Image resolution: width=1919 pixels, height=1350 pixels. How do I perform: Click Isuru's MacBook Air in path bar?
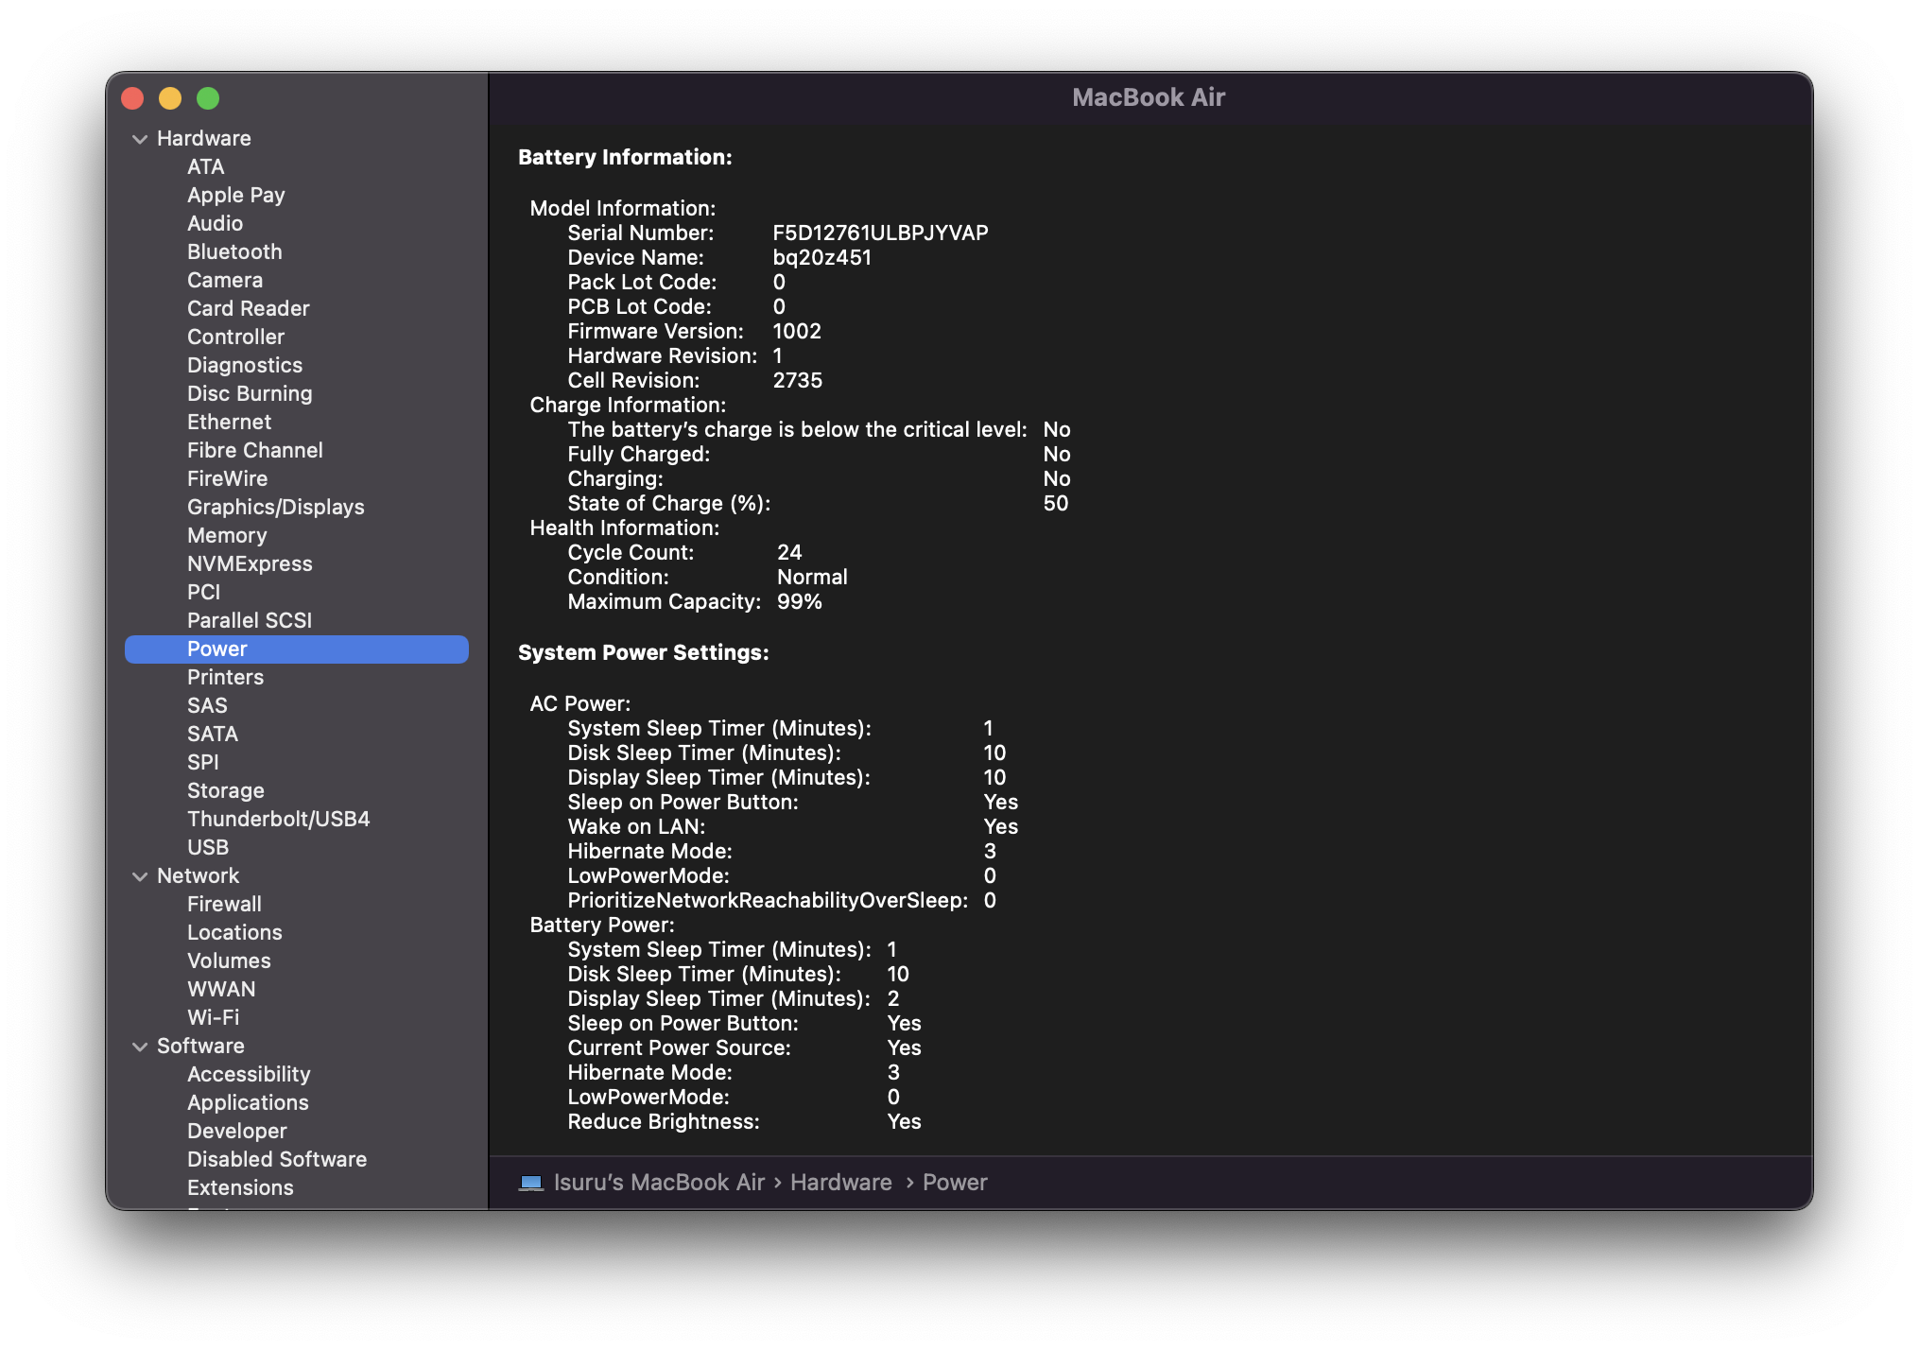click(658, 1183)
